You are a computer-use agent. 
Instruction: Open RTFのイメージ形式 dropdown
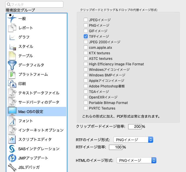coord(133,140)
